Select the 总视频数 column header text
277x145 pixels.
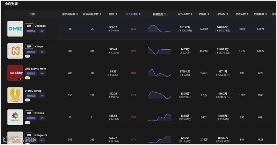click(x=259, y=14)
